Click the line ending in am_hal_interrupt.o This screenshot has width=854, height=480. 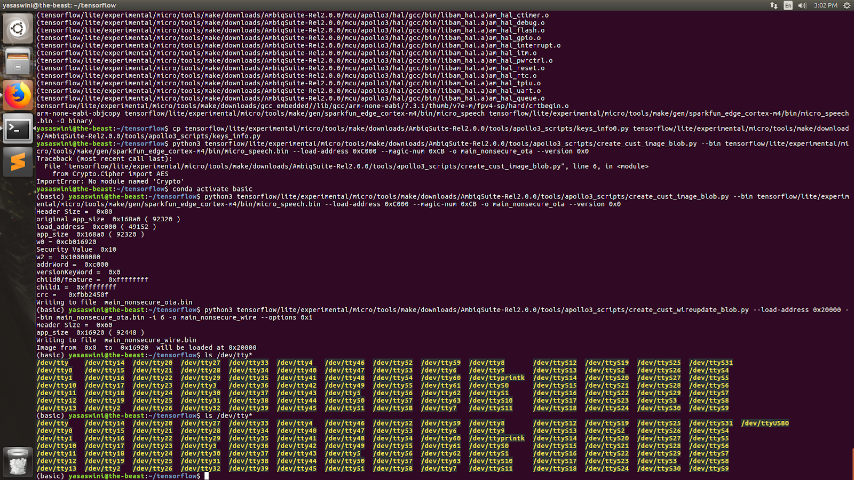[x=298, y=45]
